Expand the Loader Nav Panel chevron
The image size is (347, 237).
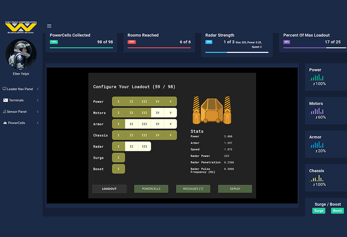pos(38,89)
